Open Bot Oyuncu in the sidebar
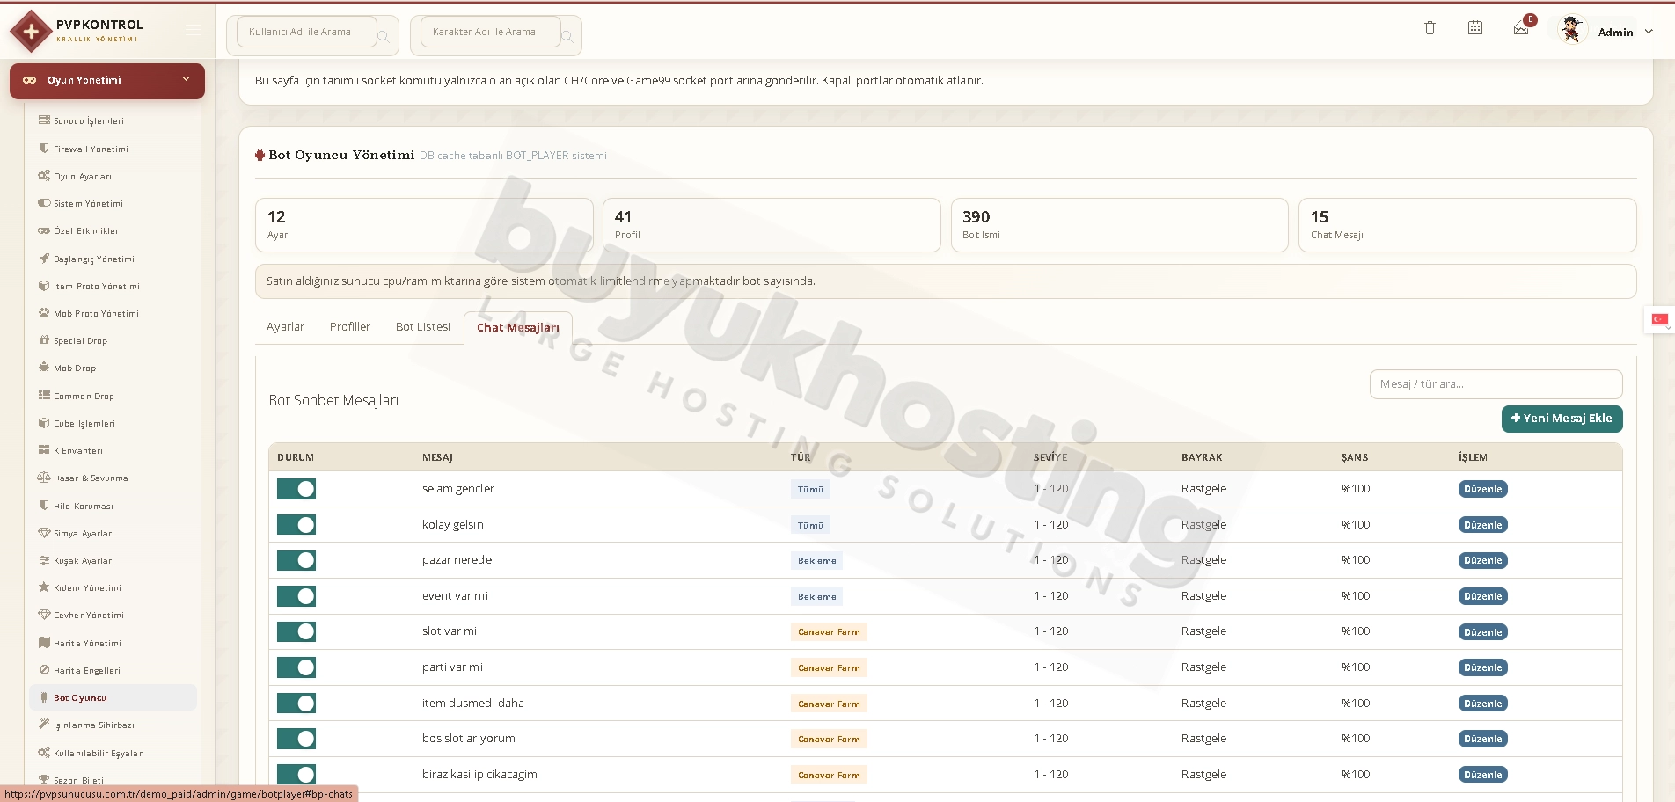This screenshot has width=1675, height=802. tap(113, 697)
